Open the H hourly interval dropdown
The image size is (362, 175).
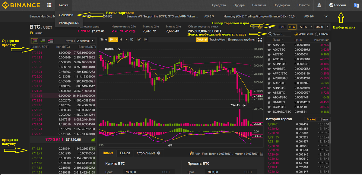[123, 39]
